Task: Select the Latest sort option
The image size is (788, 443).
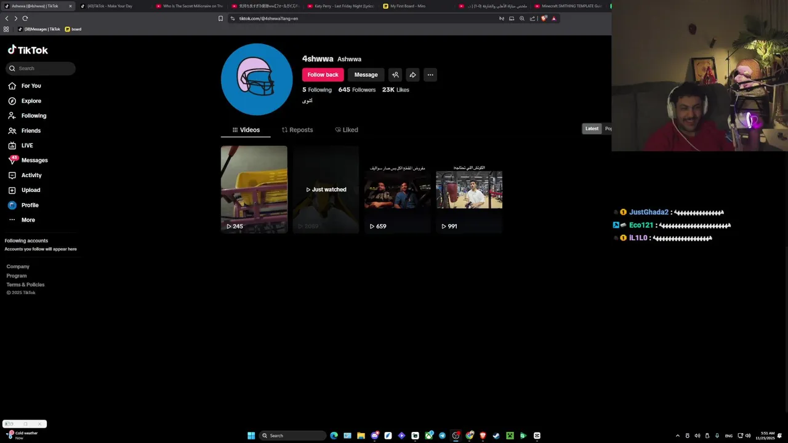Action: (x=592, y=129)
